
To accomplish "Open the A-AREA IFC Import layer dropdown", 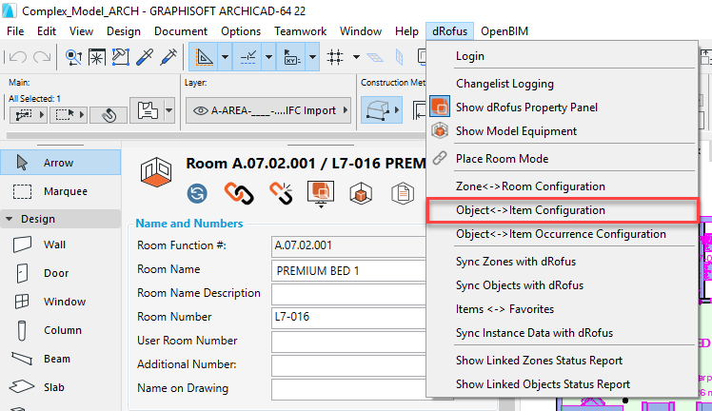I will click(x=345, y=110).
